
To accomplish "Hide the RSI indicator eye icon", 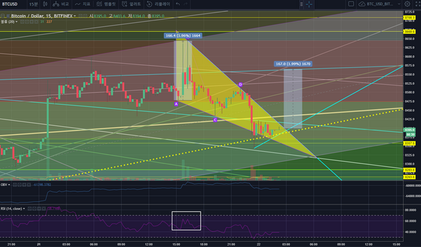I will 30,208.
